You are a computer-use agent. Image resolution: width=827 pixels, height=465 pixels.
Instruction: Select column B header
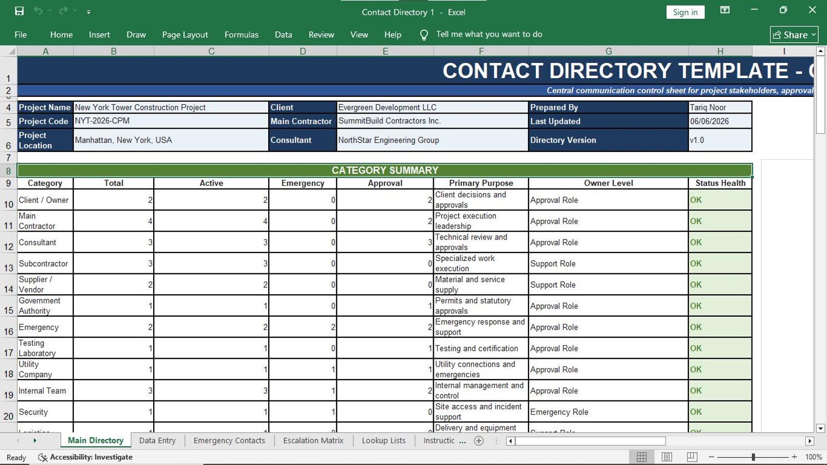point(114,51)
